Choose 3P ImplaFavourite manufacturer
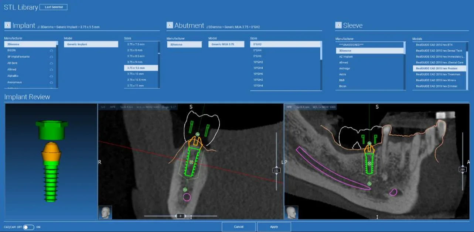This screenshot has height=232, width=474. (30, 57)
